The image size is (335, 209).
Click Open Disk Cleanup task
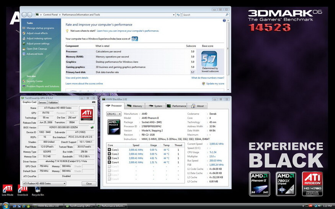[37, 49]
